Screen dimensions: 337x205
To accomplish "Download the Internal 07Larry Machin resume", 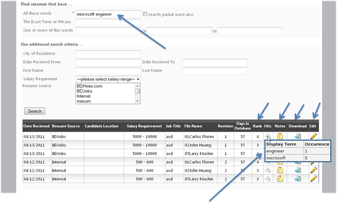I will click(298, 179).
